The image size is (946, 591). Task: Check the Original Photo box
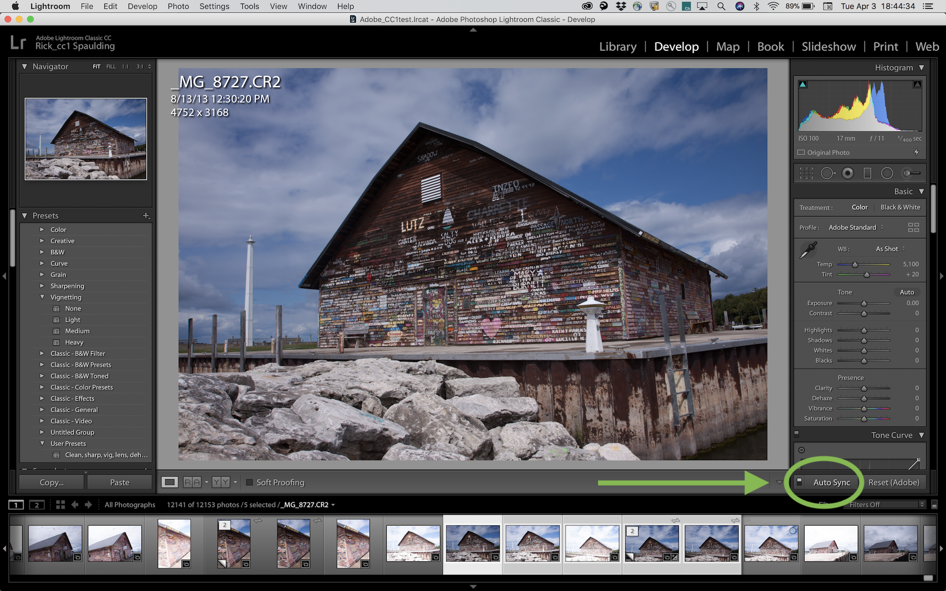(801, 153)
